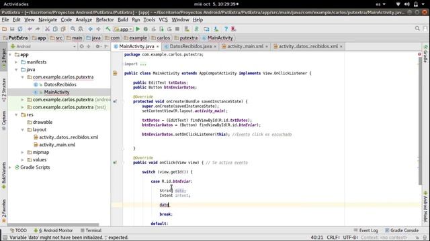The image size is (430, 241).
Task: Switch to the activity_datos_recibidos.xml tab
Action: [x=308, y=46]
